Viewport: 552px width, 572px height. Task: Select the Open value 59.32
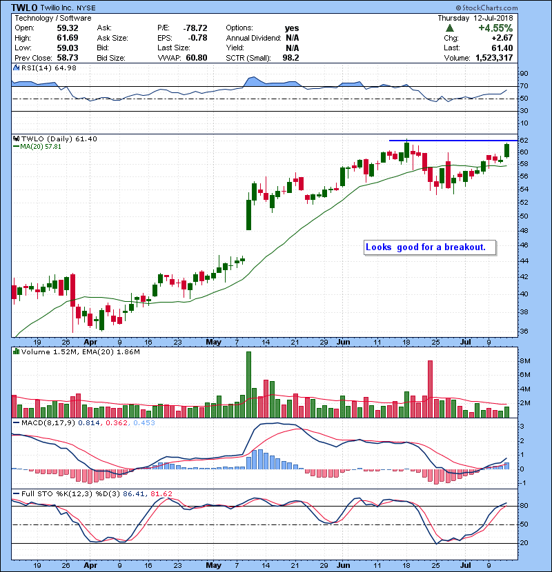tap(67, 28)
